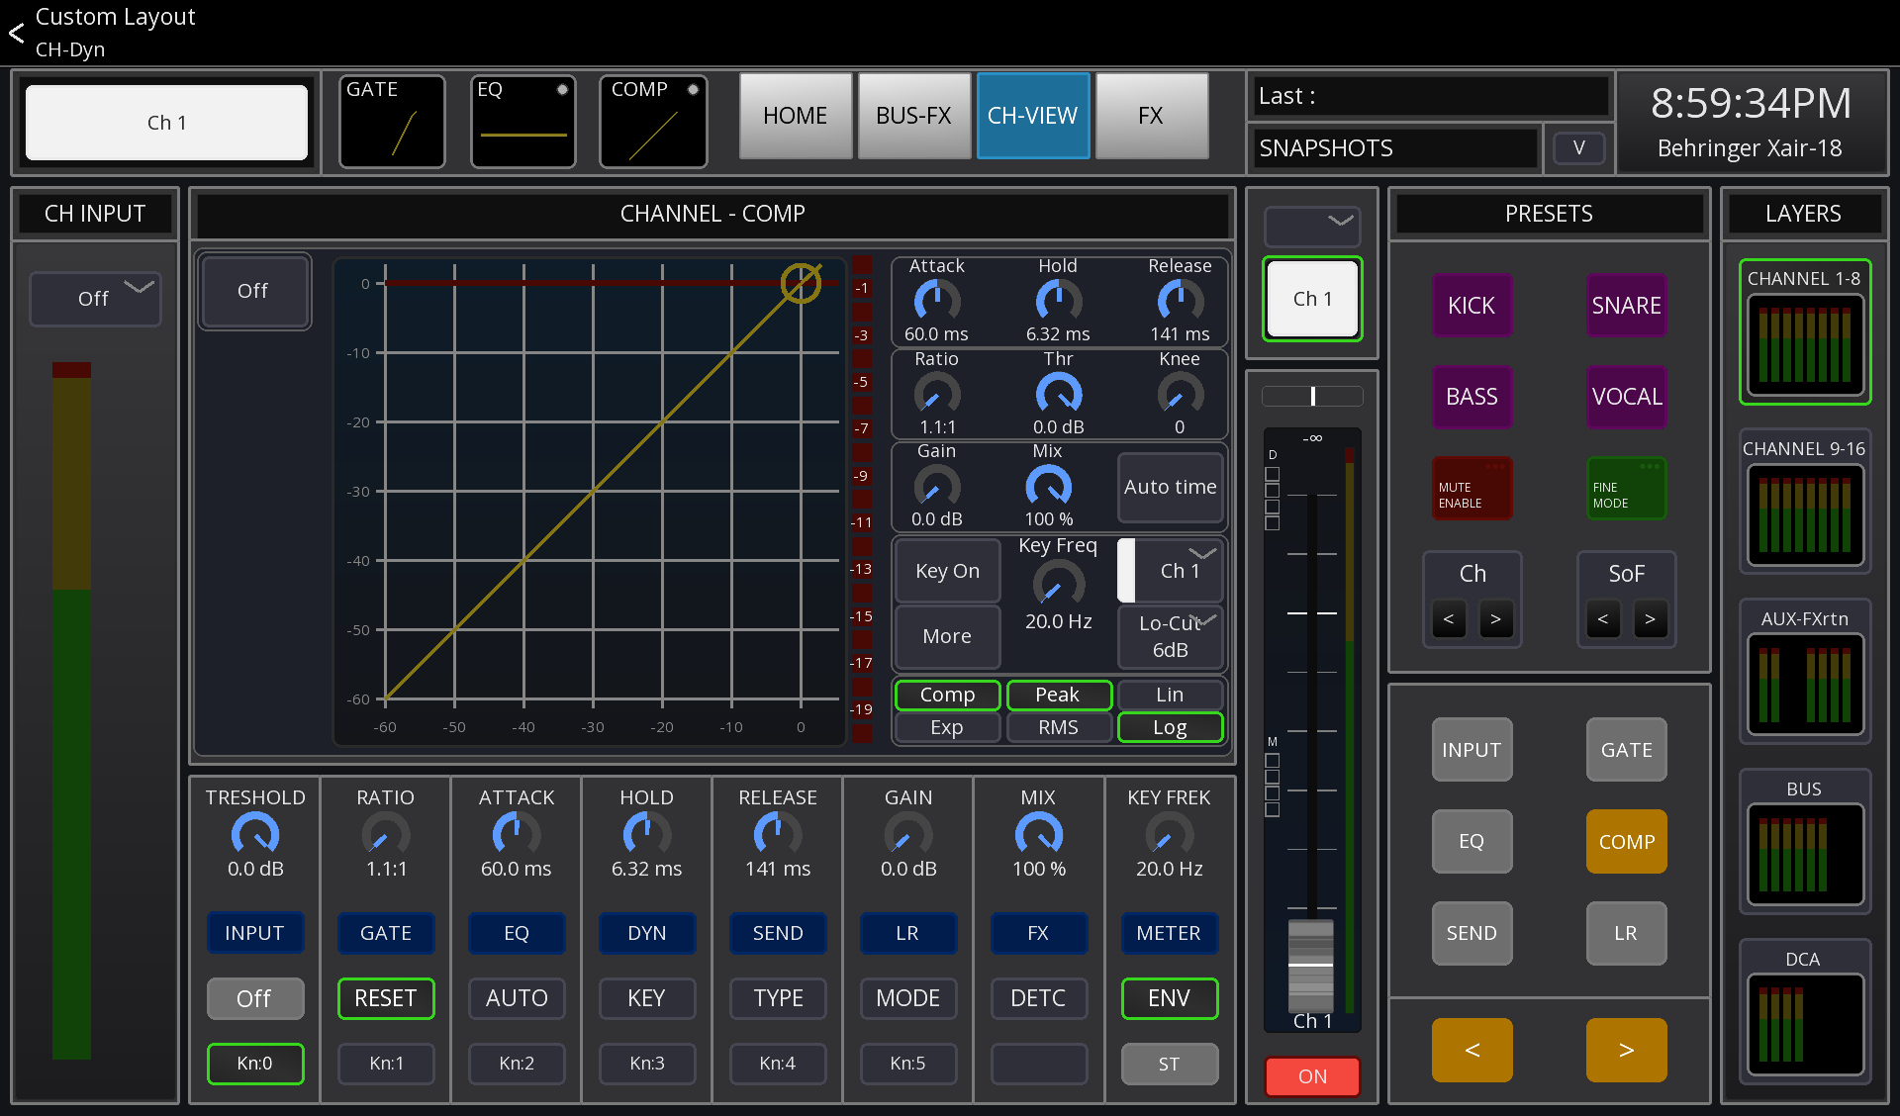
Task: Click the green RESET button
Action: (x=386, y=998)
